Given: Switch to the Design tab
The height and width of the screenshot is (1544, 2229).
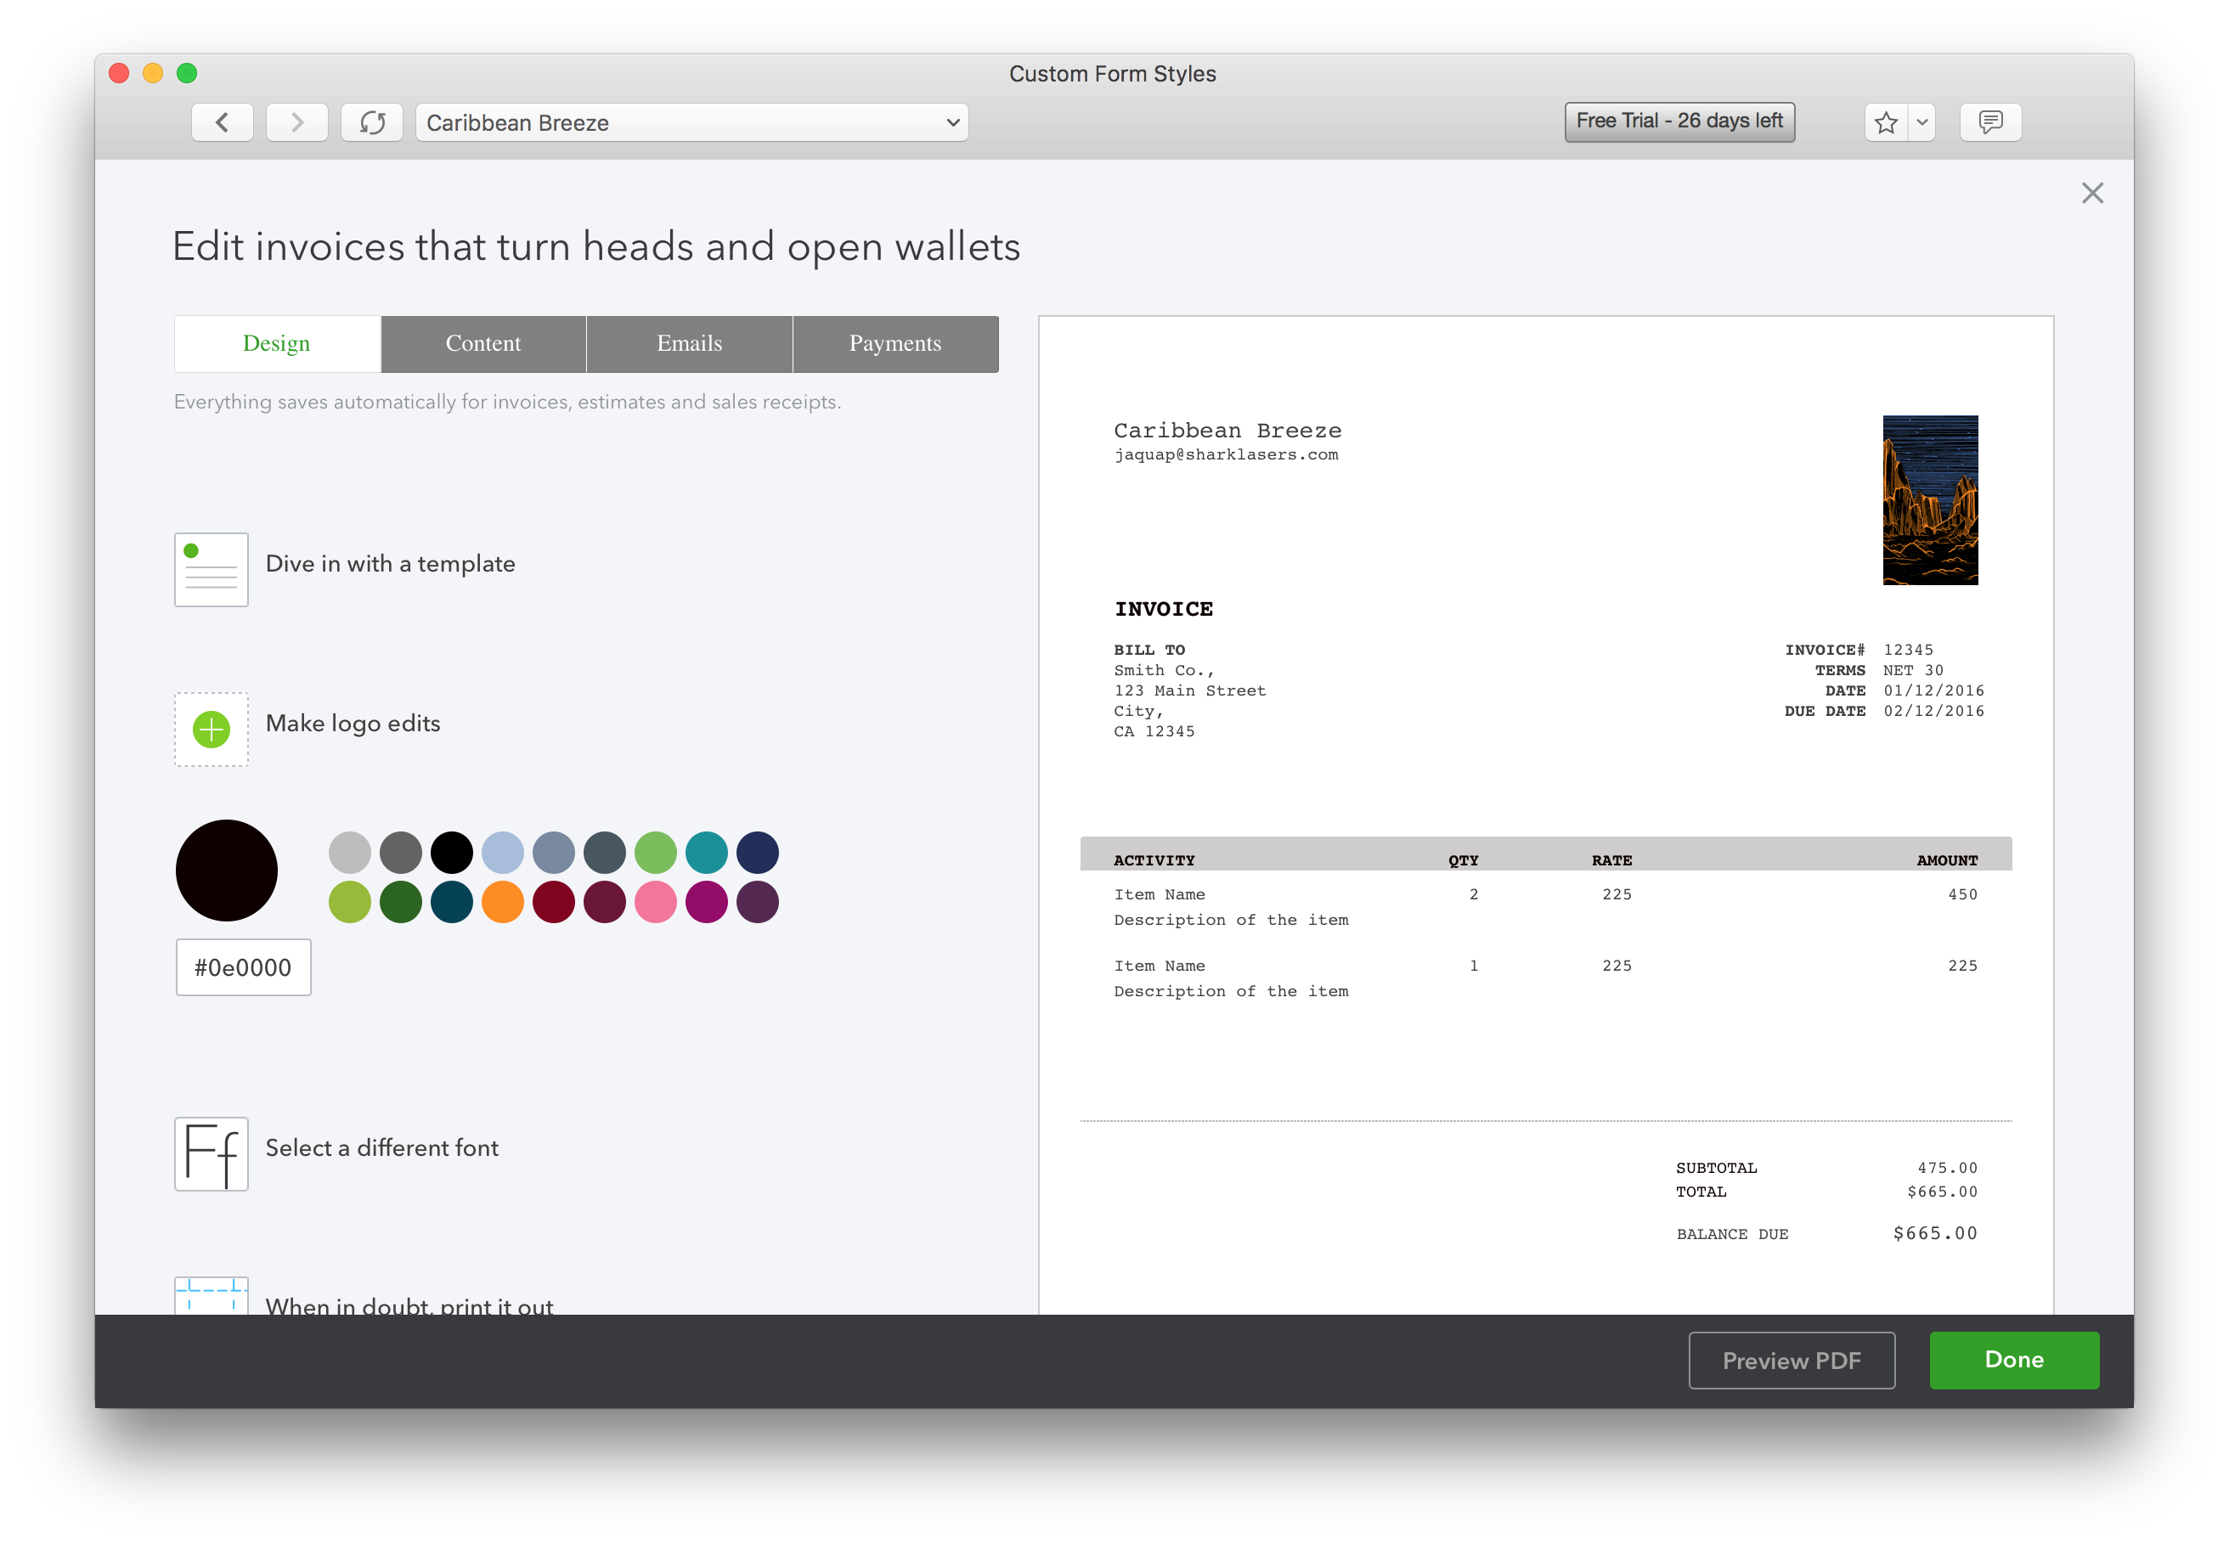Looking at the screenshot, I should click(277, 343).
